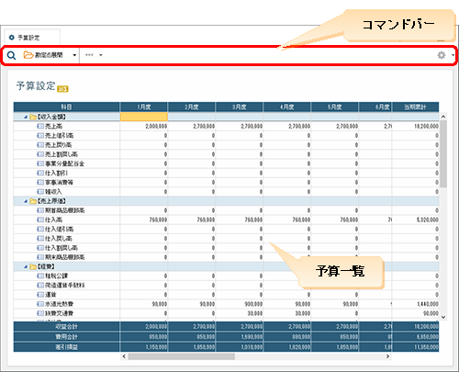Screen dimensions: 459x372
Task: Click the 【収入金額】 folder icon
Action: 33,117
